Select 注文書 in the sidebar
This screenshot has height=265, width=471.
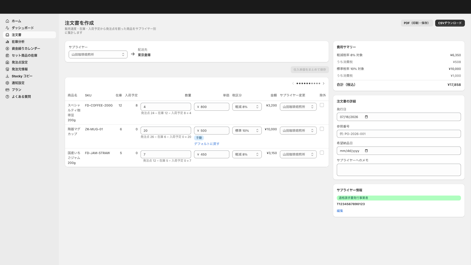29,35
